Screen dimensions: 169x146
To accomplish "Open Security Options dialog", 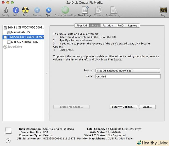I will (123, 107).
